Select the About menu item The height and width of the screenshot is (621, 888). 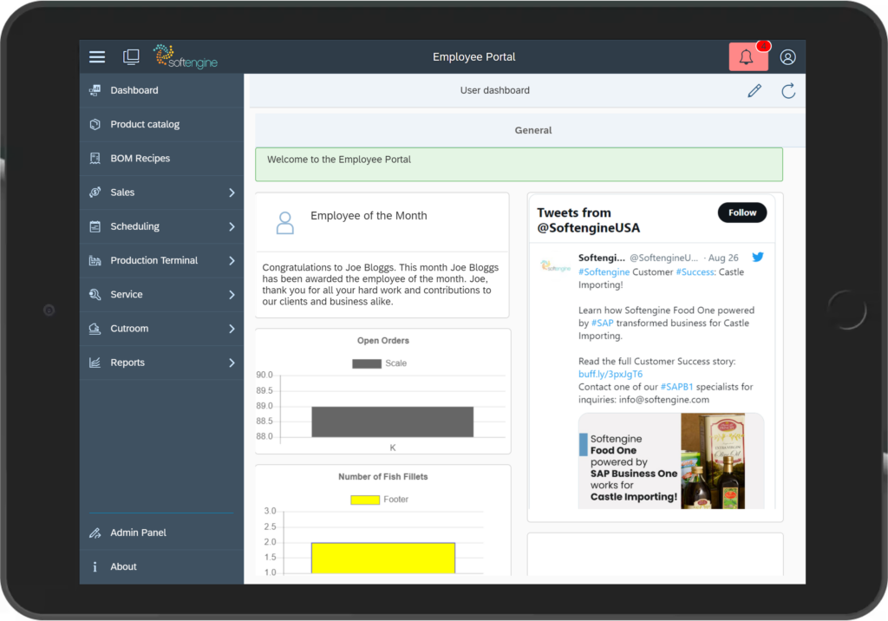tap(123, 566)
